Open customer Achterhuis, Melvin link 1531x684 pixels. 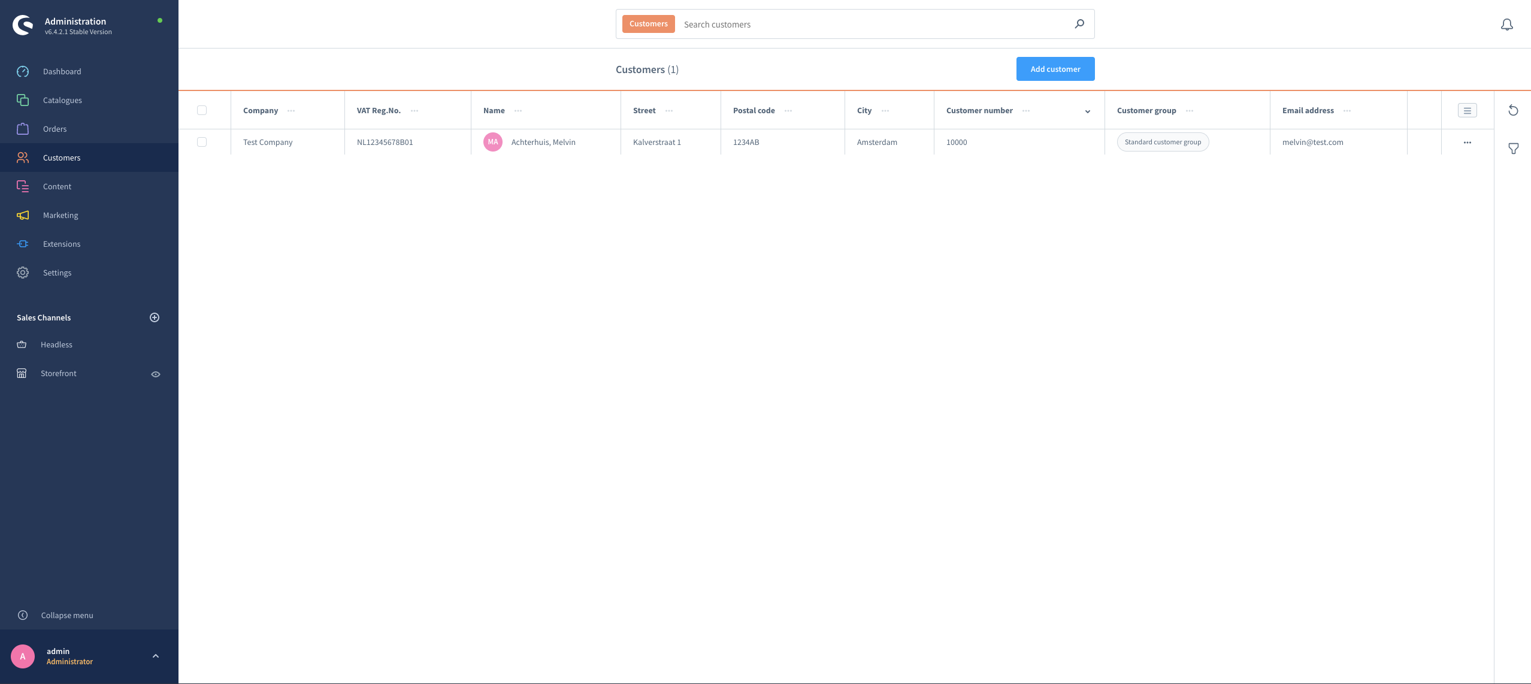[x=543, y=142]
